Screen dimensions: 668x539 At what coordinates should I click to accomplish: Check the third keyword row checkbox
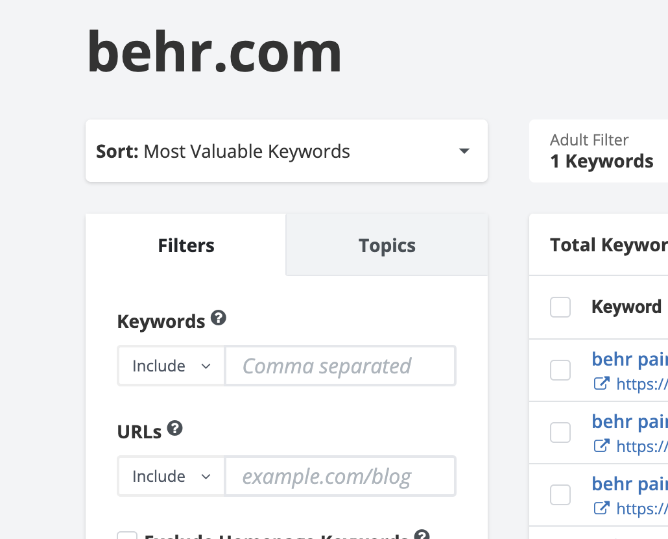(x=560, y=495)
